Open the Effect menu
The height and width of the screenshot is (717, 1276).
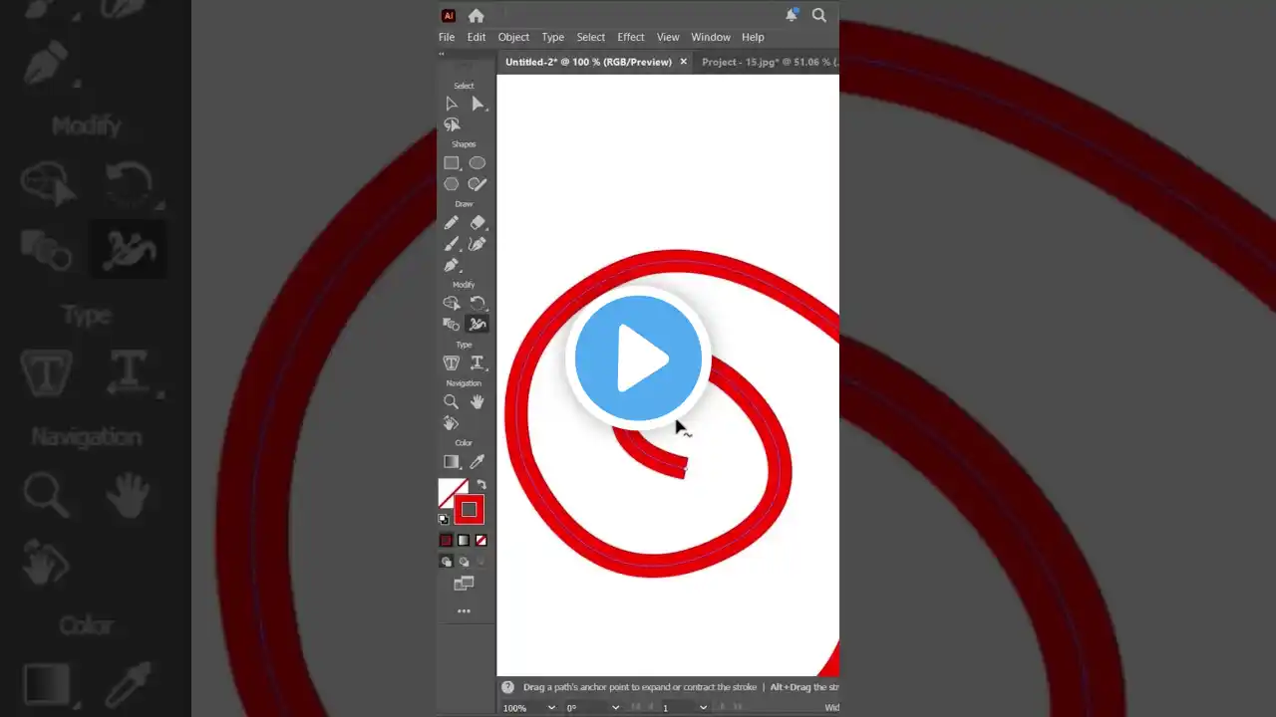(x=631, y=37)
